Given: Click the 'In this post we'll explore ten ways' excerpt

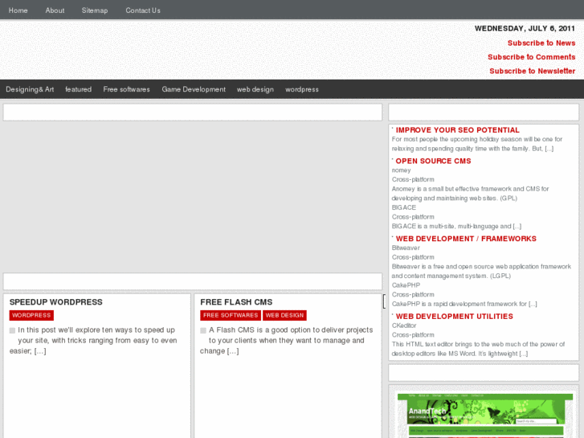Looking at the screenshot, I should (93, 340).
